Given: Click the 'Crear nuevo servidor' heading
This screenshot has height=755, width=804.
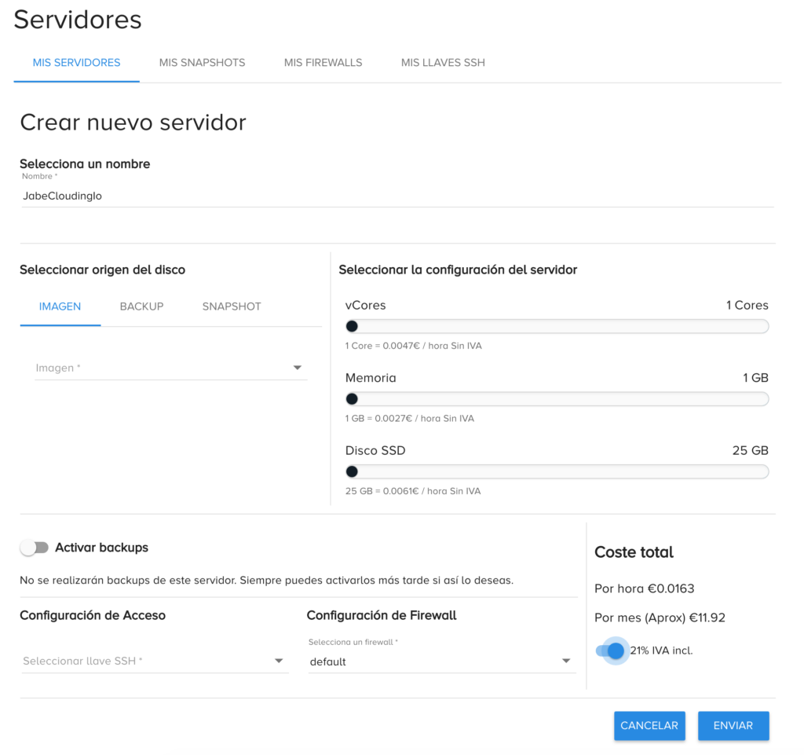Looking at the screenshot, I should point(133,123).
